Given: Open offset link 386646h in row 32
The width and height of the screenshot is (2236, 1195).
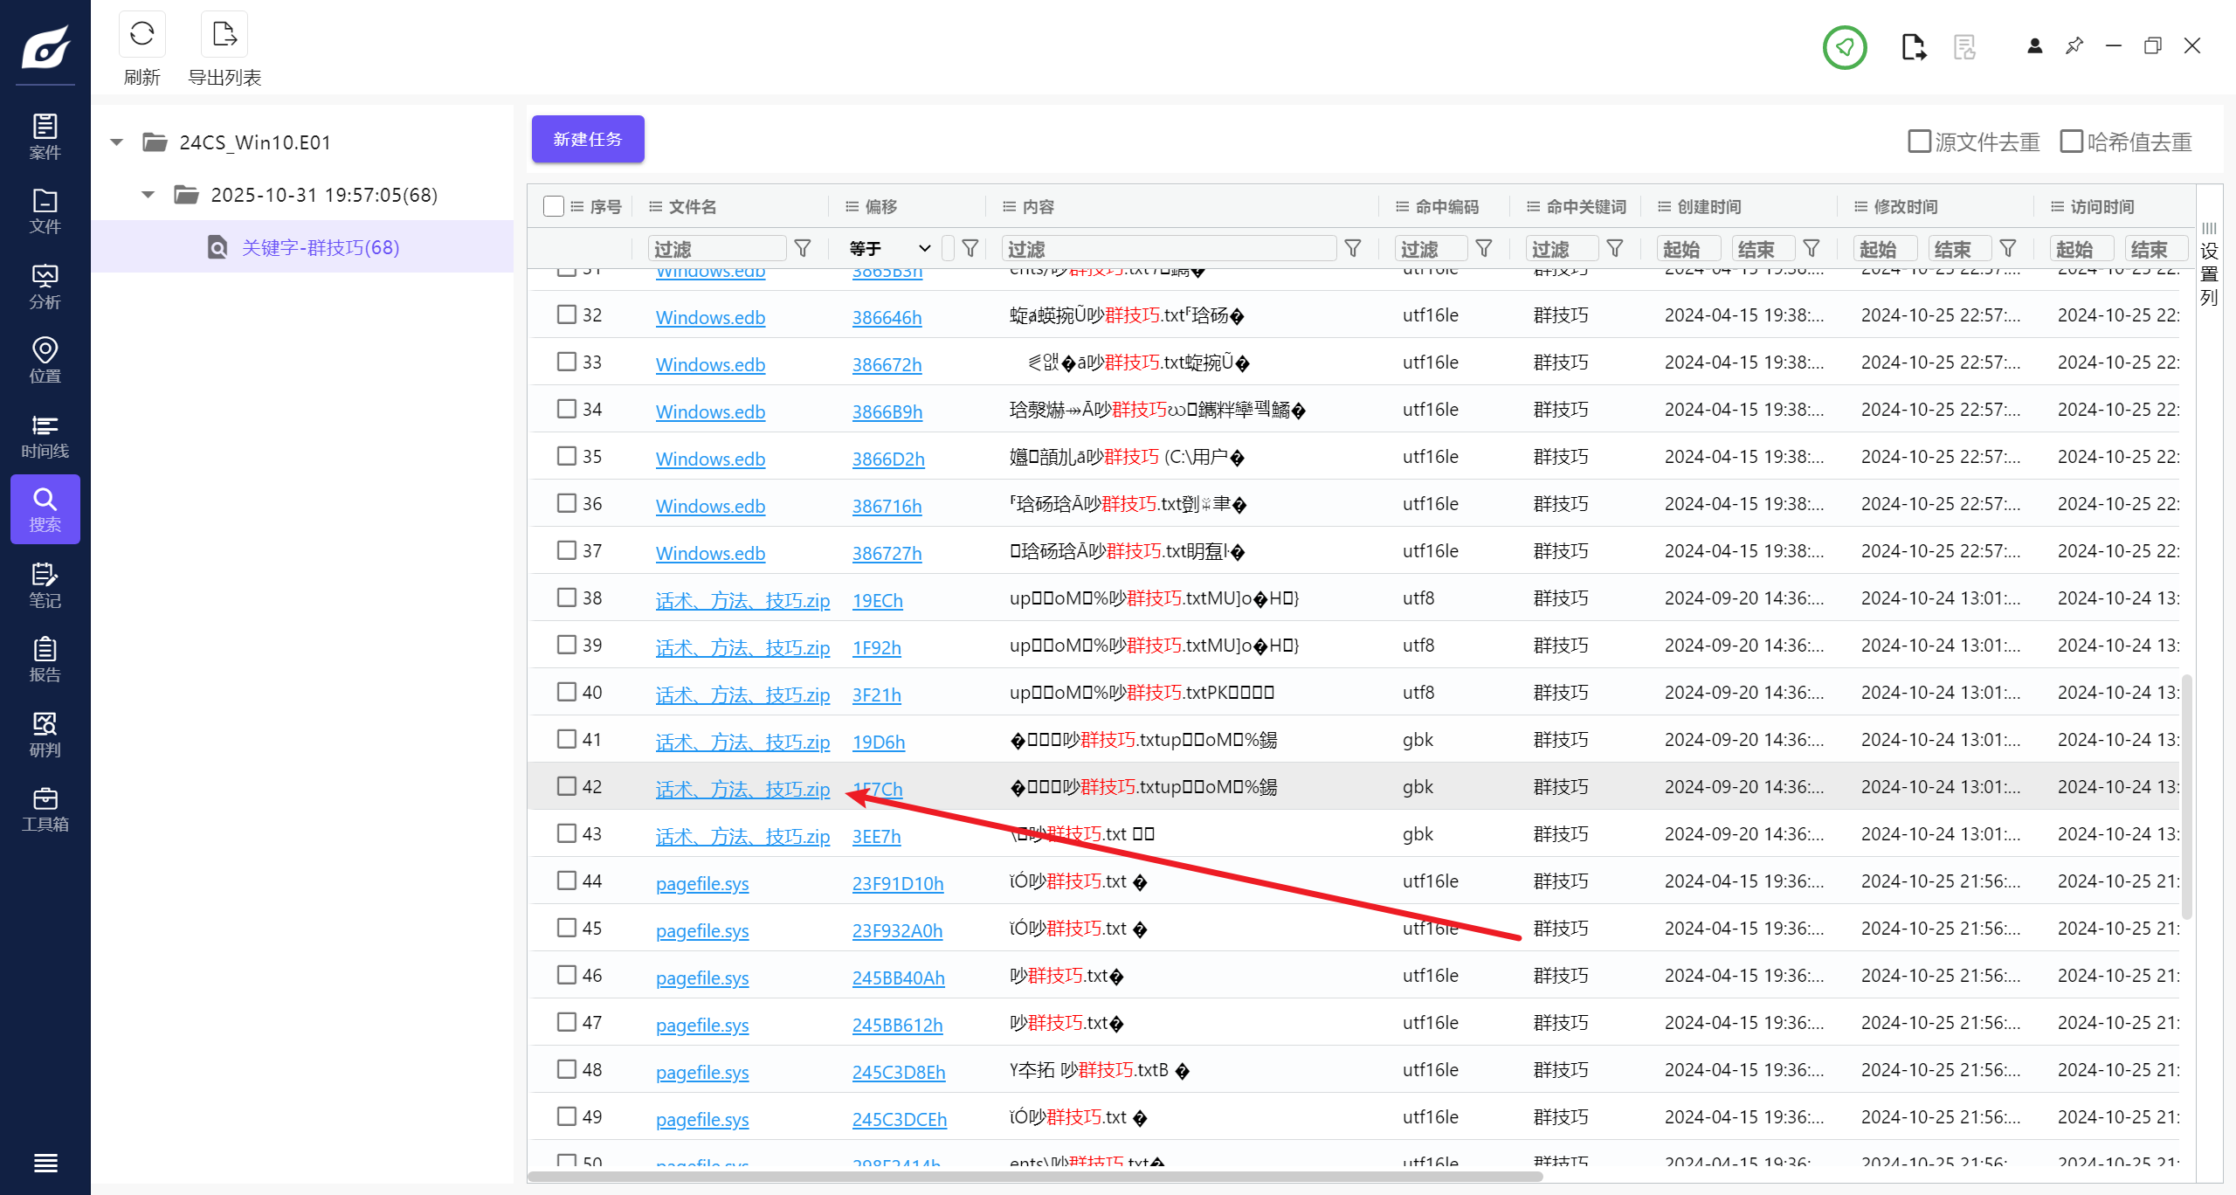Looking at the screenshot, I should (887, 317).
